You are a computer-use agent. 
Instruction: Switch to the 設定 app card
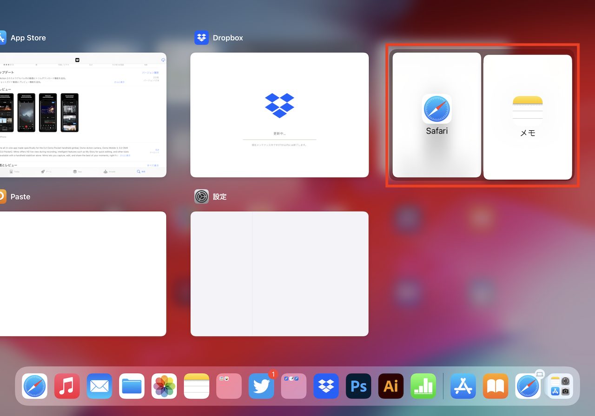pyautogui.click(x=279, y=274)
